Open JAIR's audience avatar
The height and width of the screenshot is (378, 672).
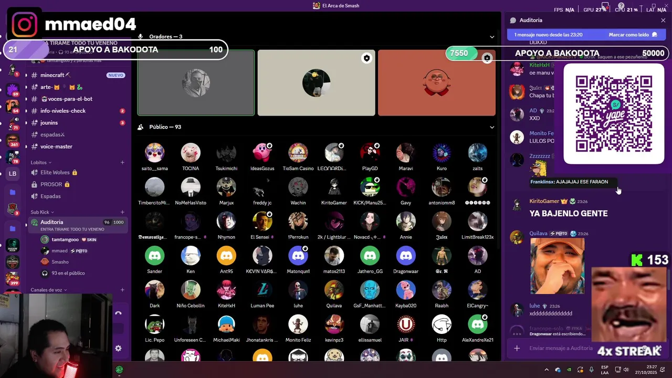click(x=405, y=324)
